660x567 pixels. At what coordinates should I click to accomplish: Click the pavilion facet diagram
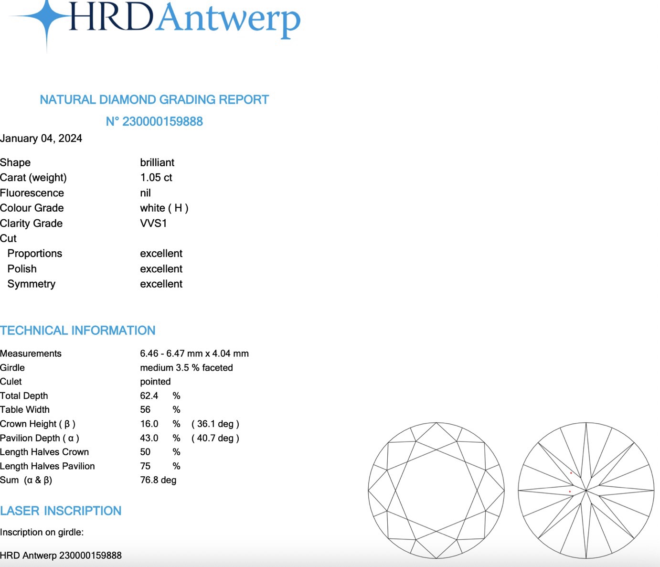click(586, 490)
